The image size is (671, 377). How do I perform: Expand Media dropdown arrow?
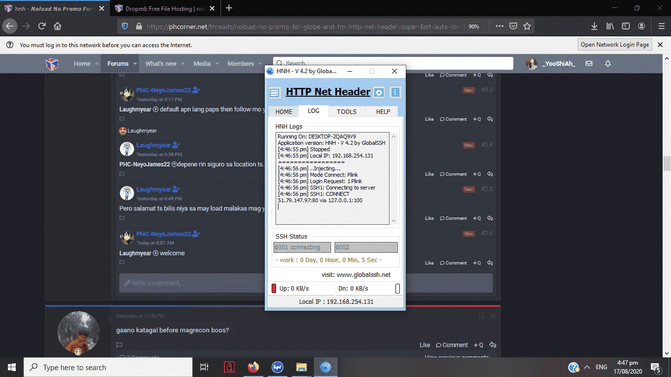217,64
